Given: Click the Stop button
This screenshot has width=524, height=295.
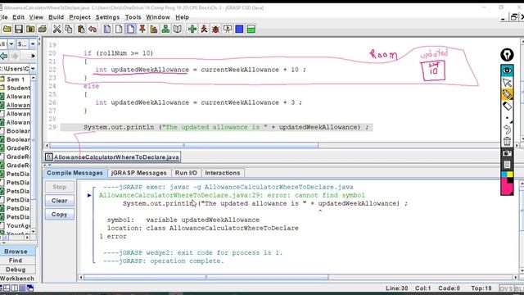Looking at the screenshot, I should pyautogui.click(x=59, y=187).
